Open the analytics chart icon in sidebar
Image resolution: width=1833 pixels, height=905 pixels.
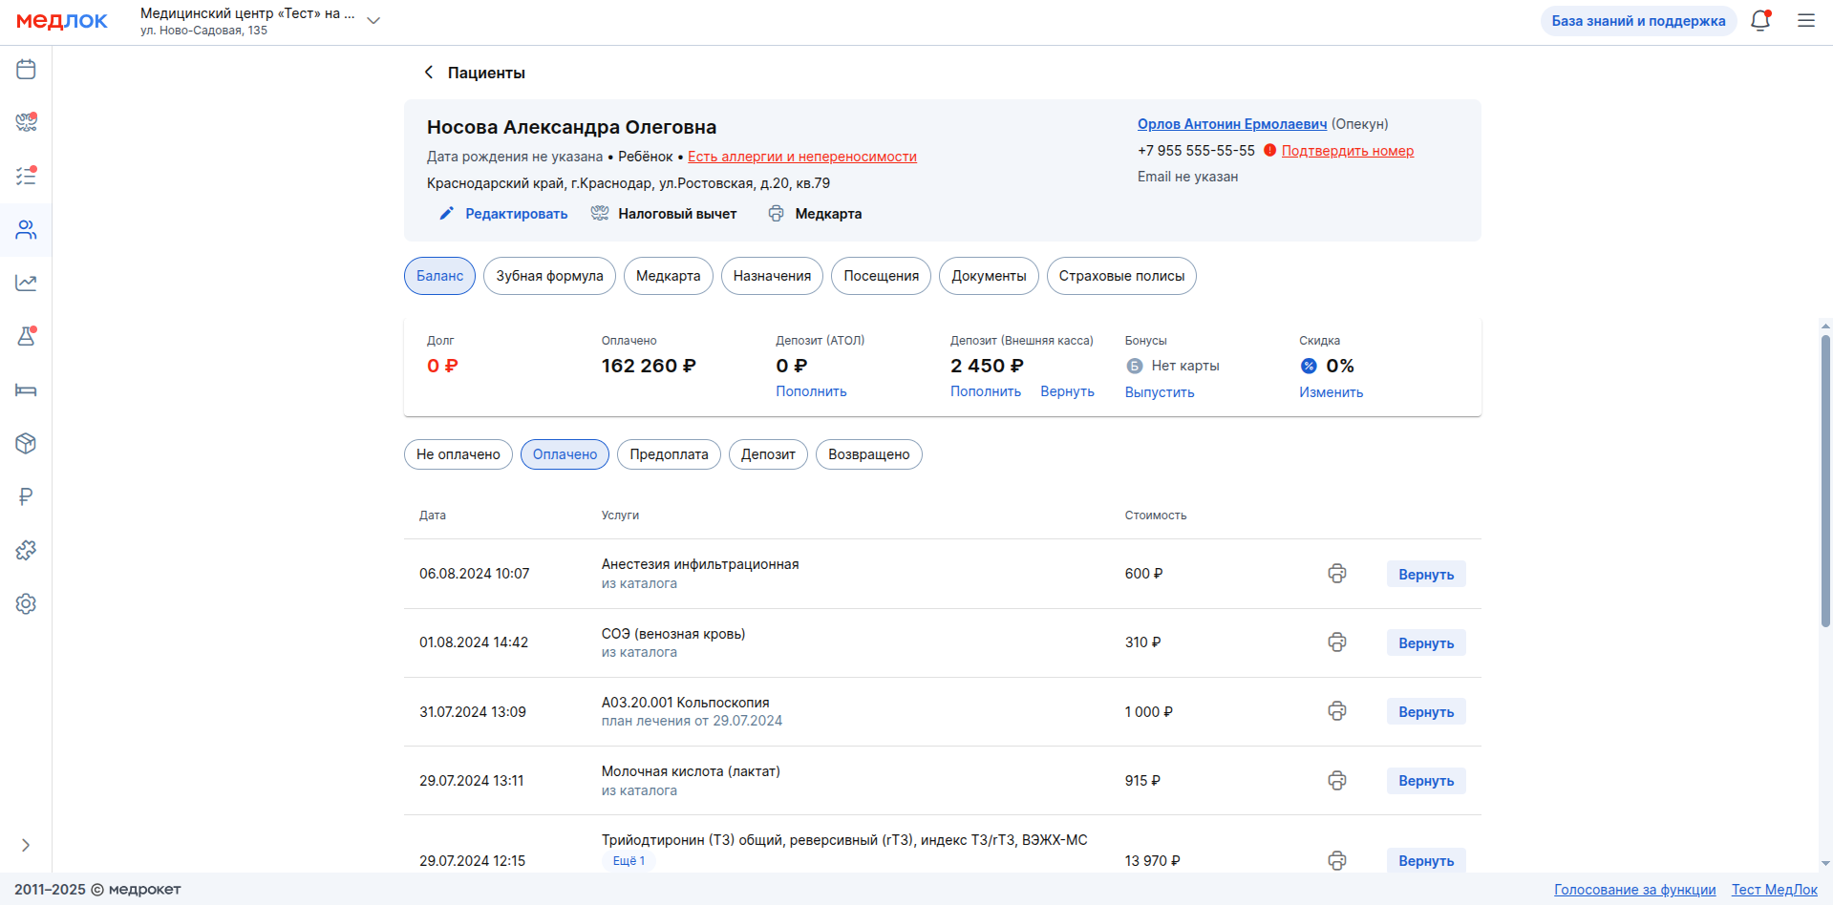(x=26, y=283)
